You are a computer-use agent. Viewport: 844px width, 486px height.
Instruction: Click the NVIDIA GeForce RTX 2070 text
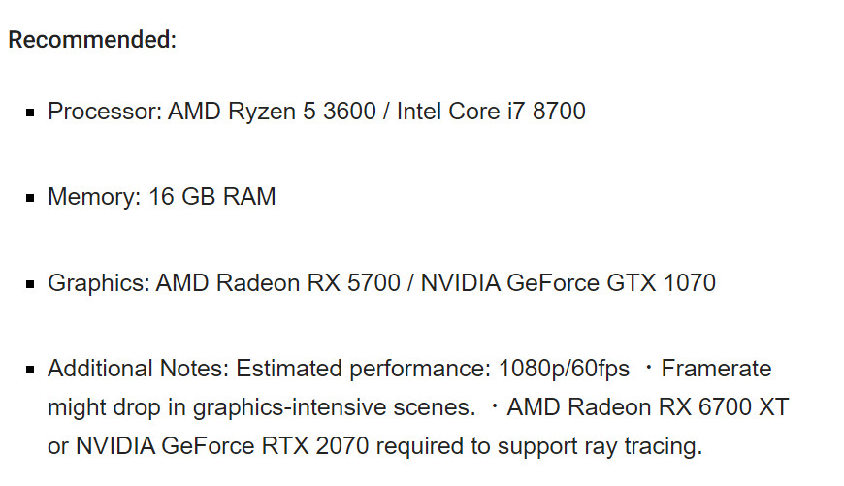click(x=222, y=446)
